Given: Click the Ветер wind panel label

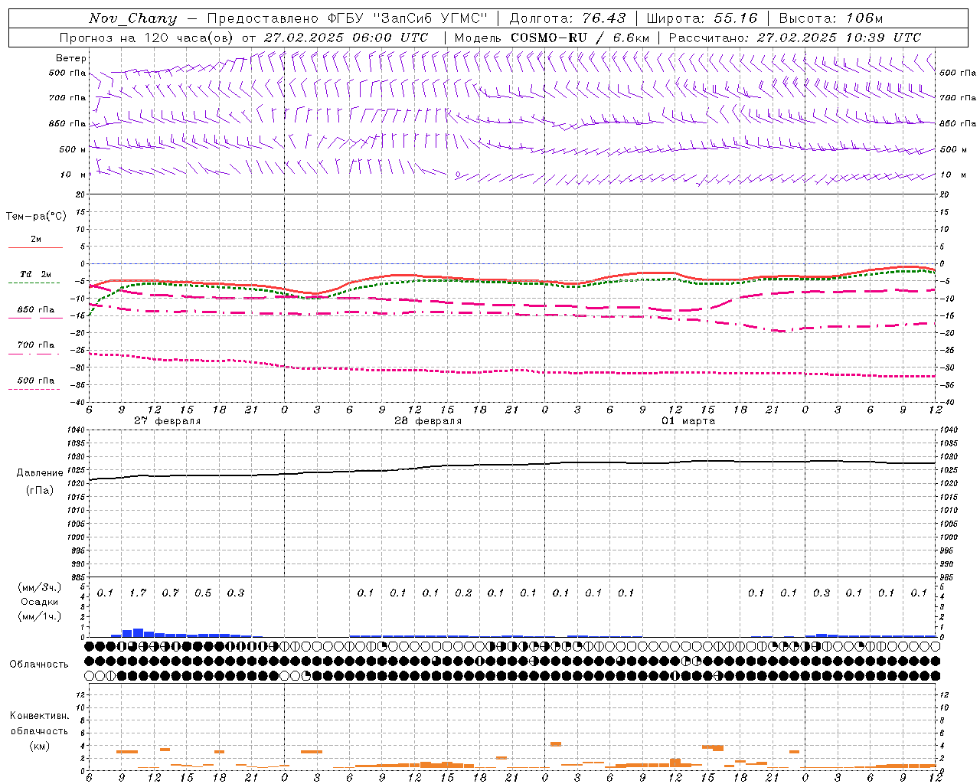Looking at the screenshot, I should pos(71,58).
